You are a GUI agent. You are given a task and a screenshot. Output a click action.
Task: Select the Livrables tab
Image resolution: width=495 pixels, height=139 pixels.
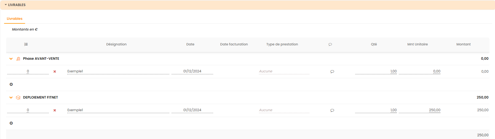(15, 19)
